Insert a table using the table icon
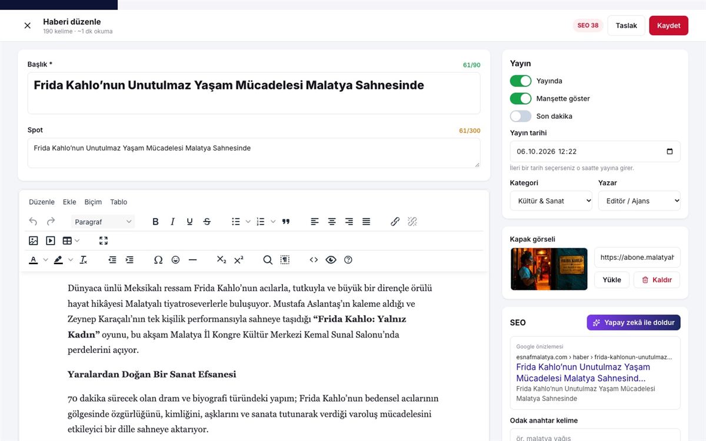The image size is (706, 441). click(x=67, y=240)
